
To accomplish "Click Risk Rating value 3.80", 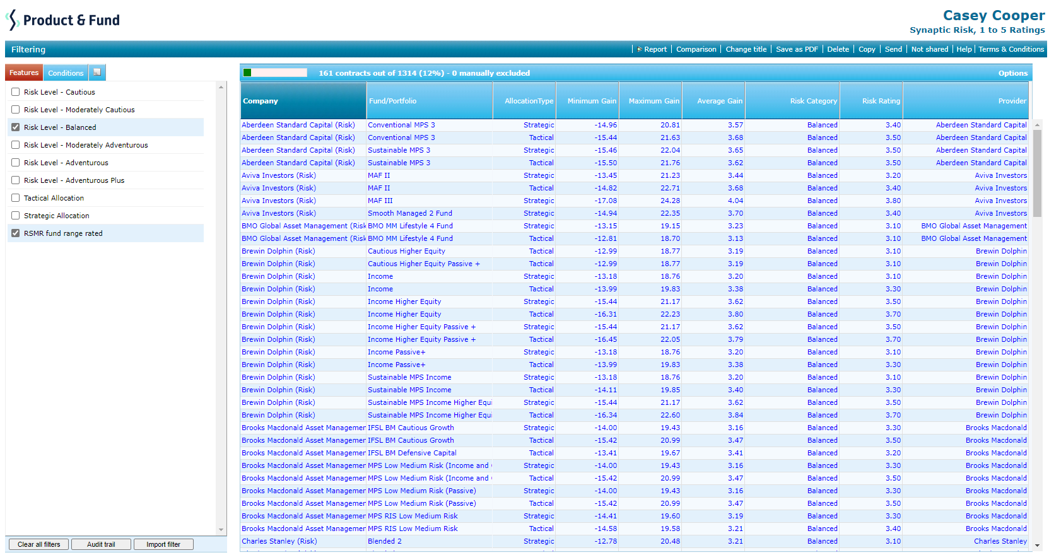I will 893,201.
